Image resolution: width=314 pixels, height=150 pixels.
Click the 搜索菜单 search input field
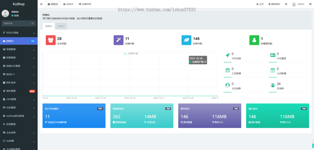[x=16, y=23]
